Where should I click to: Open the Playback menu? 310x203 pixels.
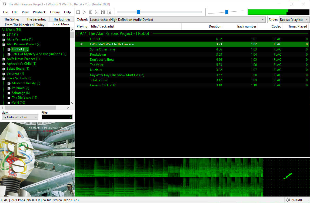39,12
